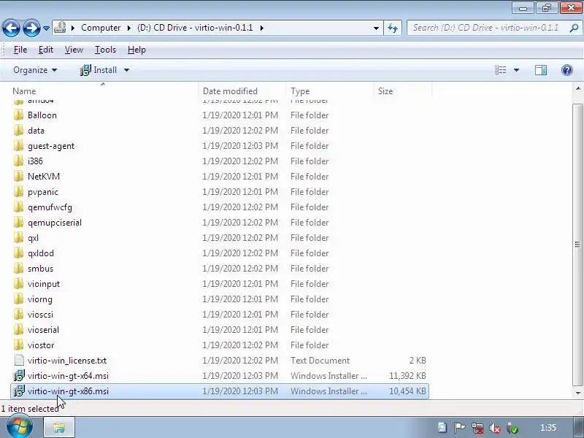Screen dimensions: 584x438
Task: Open Action Center flag in tray
Action: (x=459, y=428)
